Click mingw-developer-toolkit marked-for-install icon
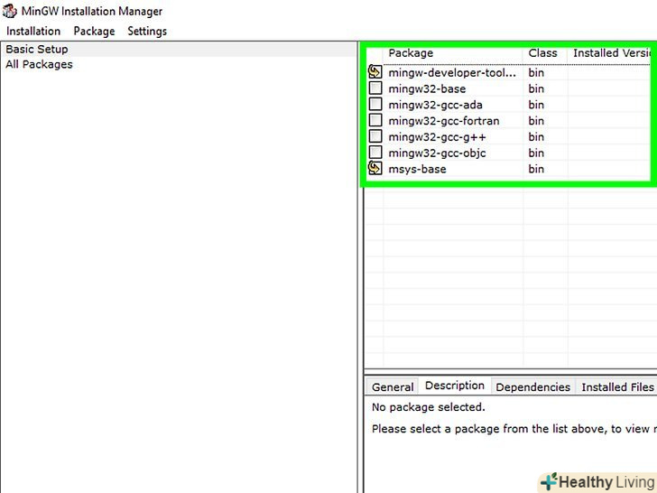This screenshot has width=657, height=493. [375, 71]
